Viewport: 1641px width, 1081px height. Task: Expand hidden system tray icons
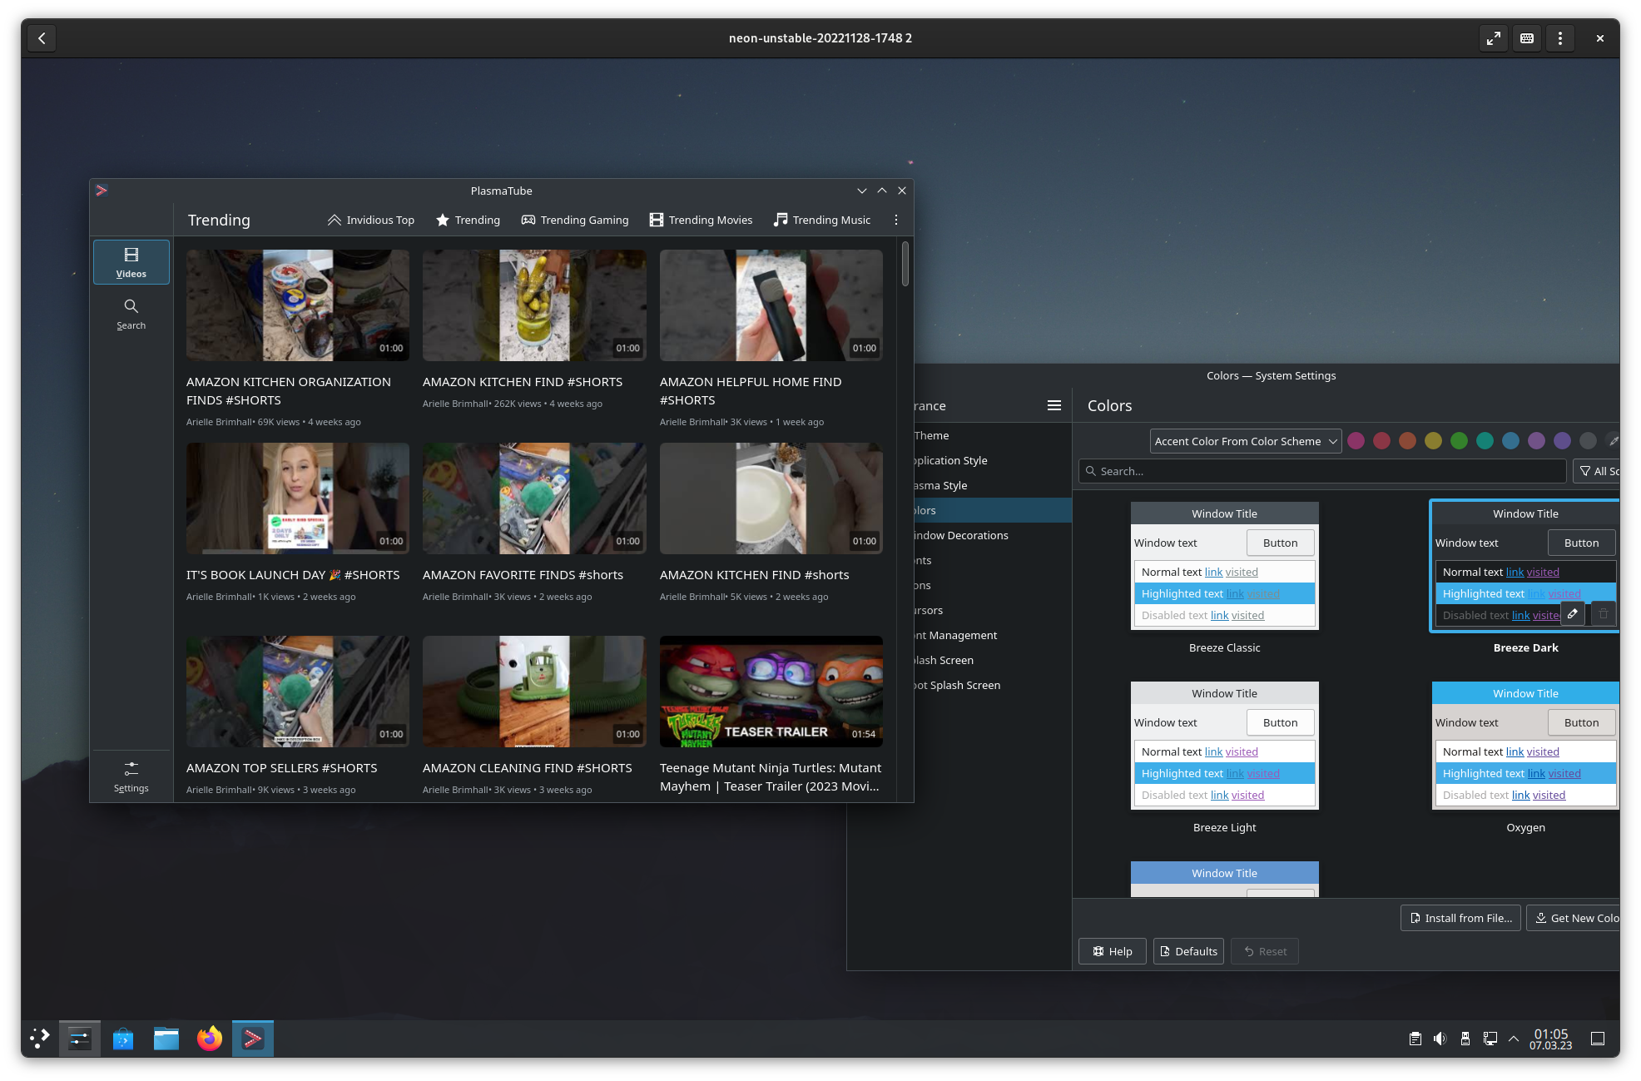click(1514, 1039)
